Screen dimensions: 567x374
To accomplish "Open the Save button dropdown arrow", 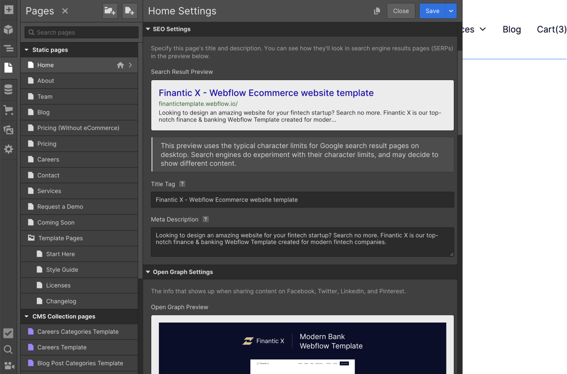I will click(451, 11).
